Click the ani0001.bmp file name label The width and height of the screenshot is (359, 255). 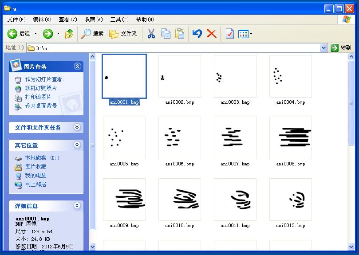pos(124,102)
